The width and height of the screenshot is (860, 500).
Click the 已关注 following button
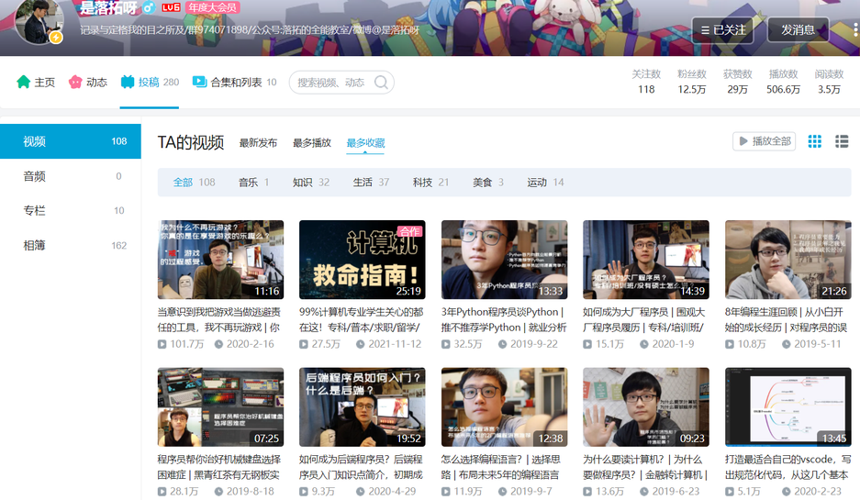coord(721,29)
